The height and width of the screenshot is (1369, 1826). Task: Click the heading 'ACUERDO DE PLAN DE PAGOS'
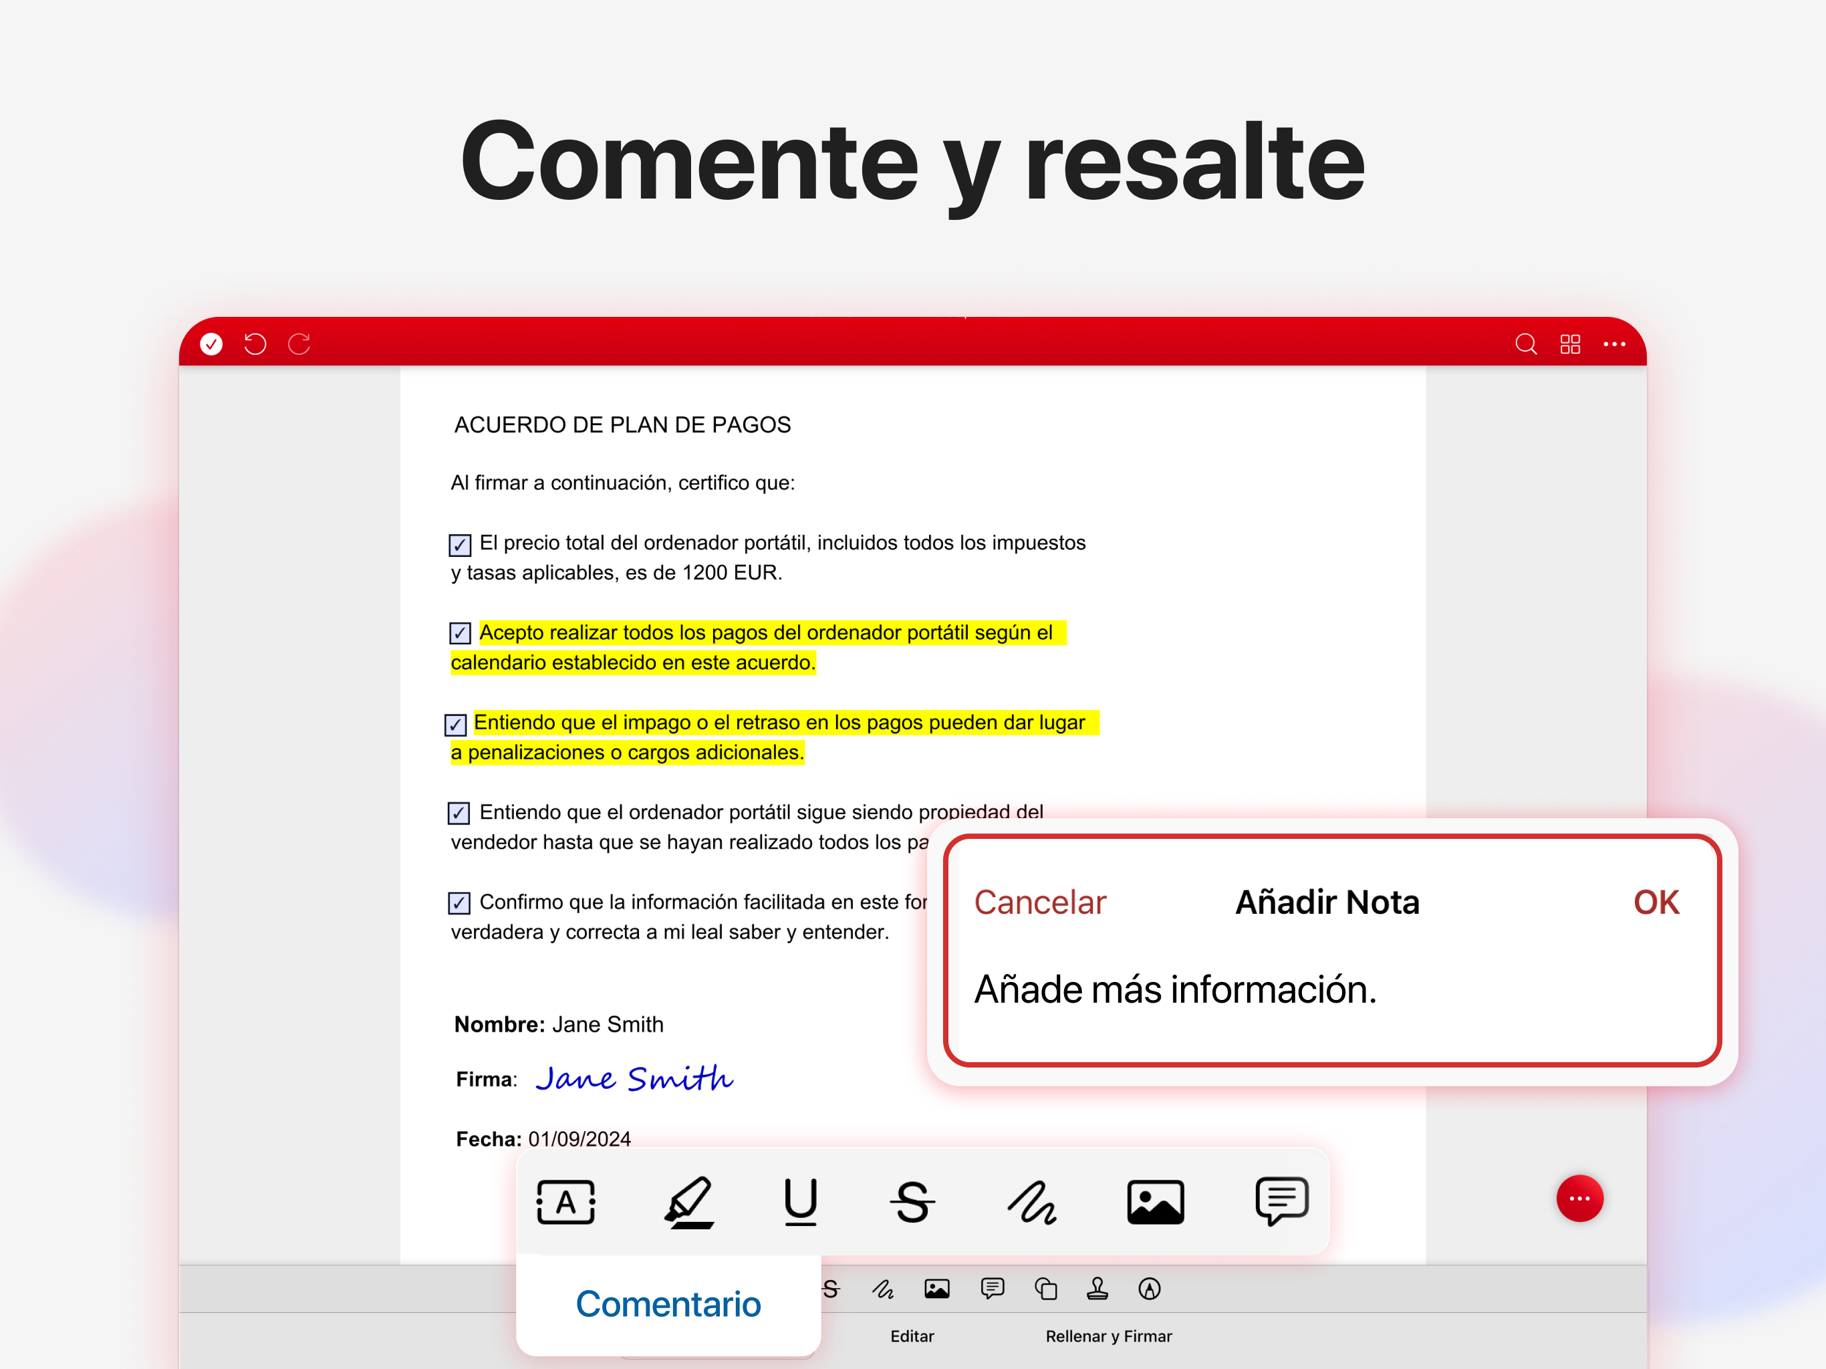click(622, 424)
